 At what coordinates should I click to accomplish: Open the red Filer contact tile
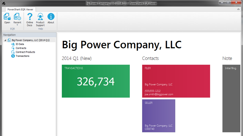click(x=176, y=81)
